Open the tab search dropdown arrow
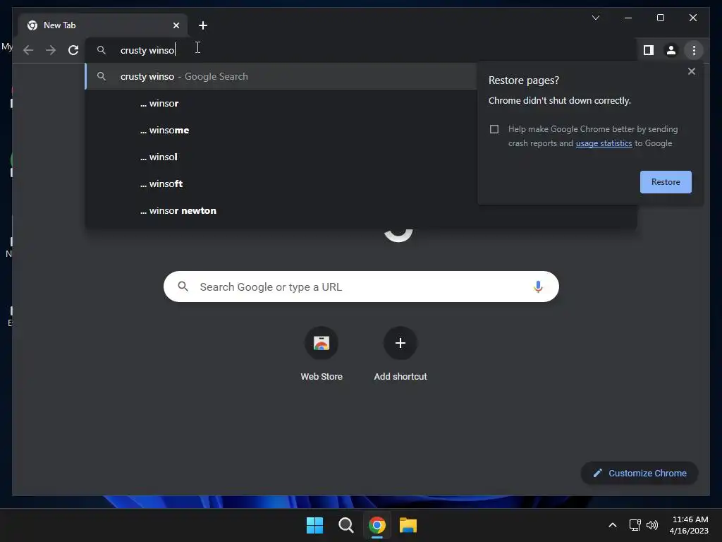 click(596, 18)
